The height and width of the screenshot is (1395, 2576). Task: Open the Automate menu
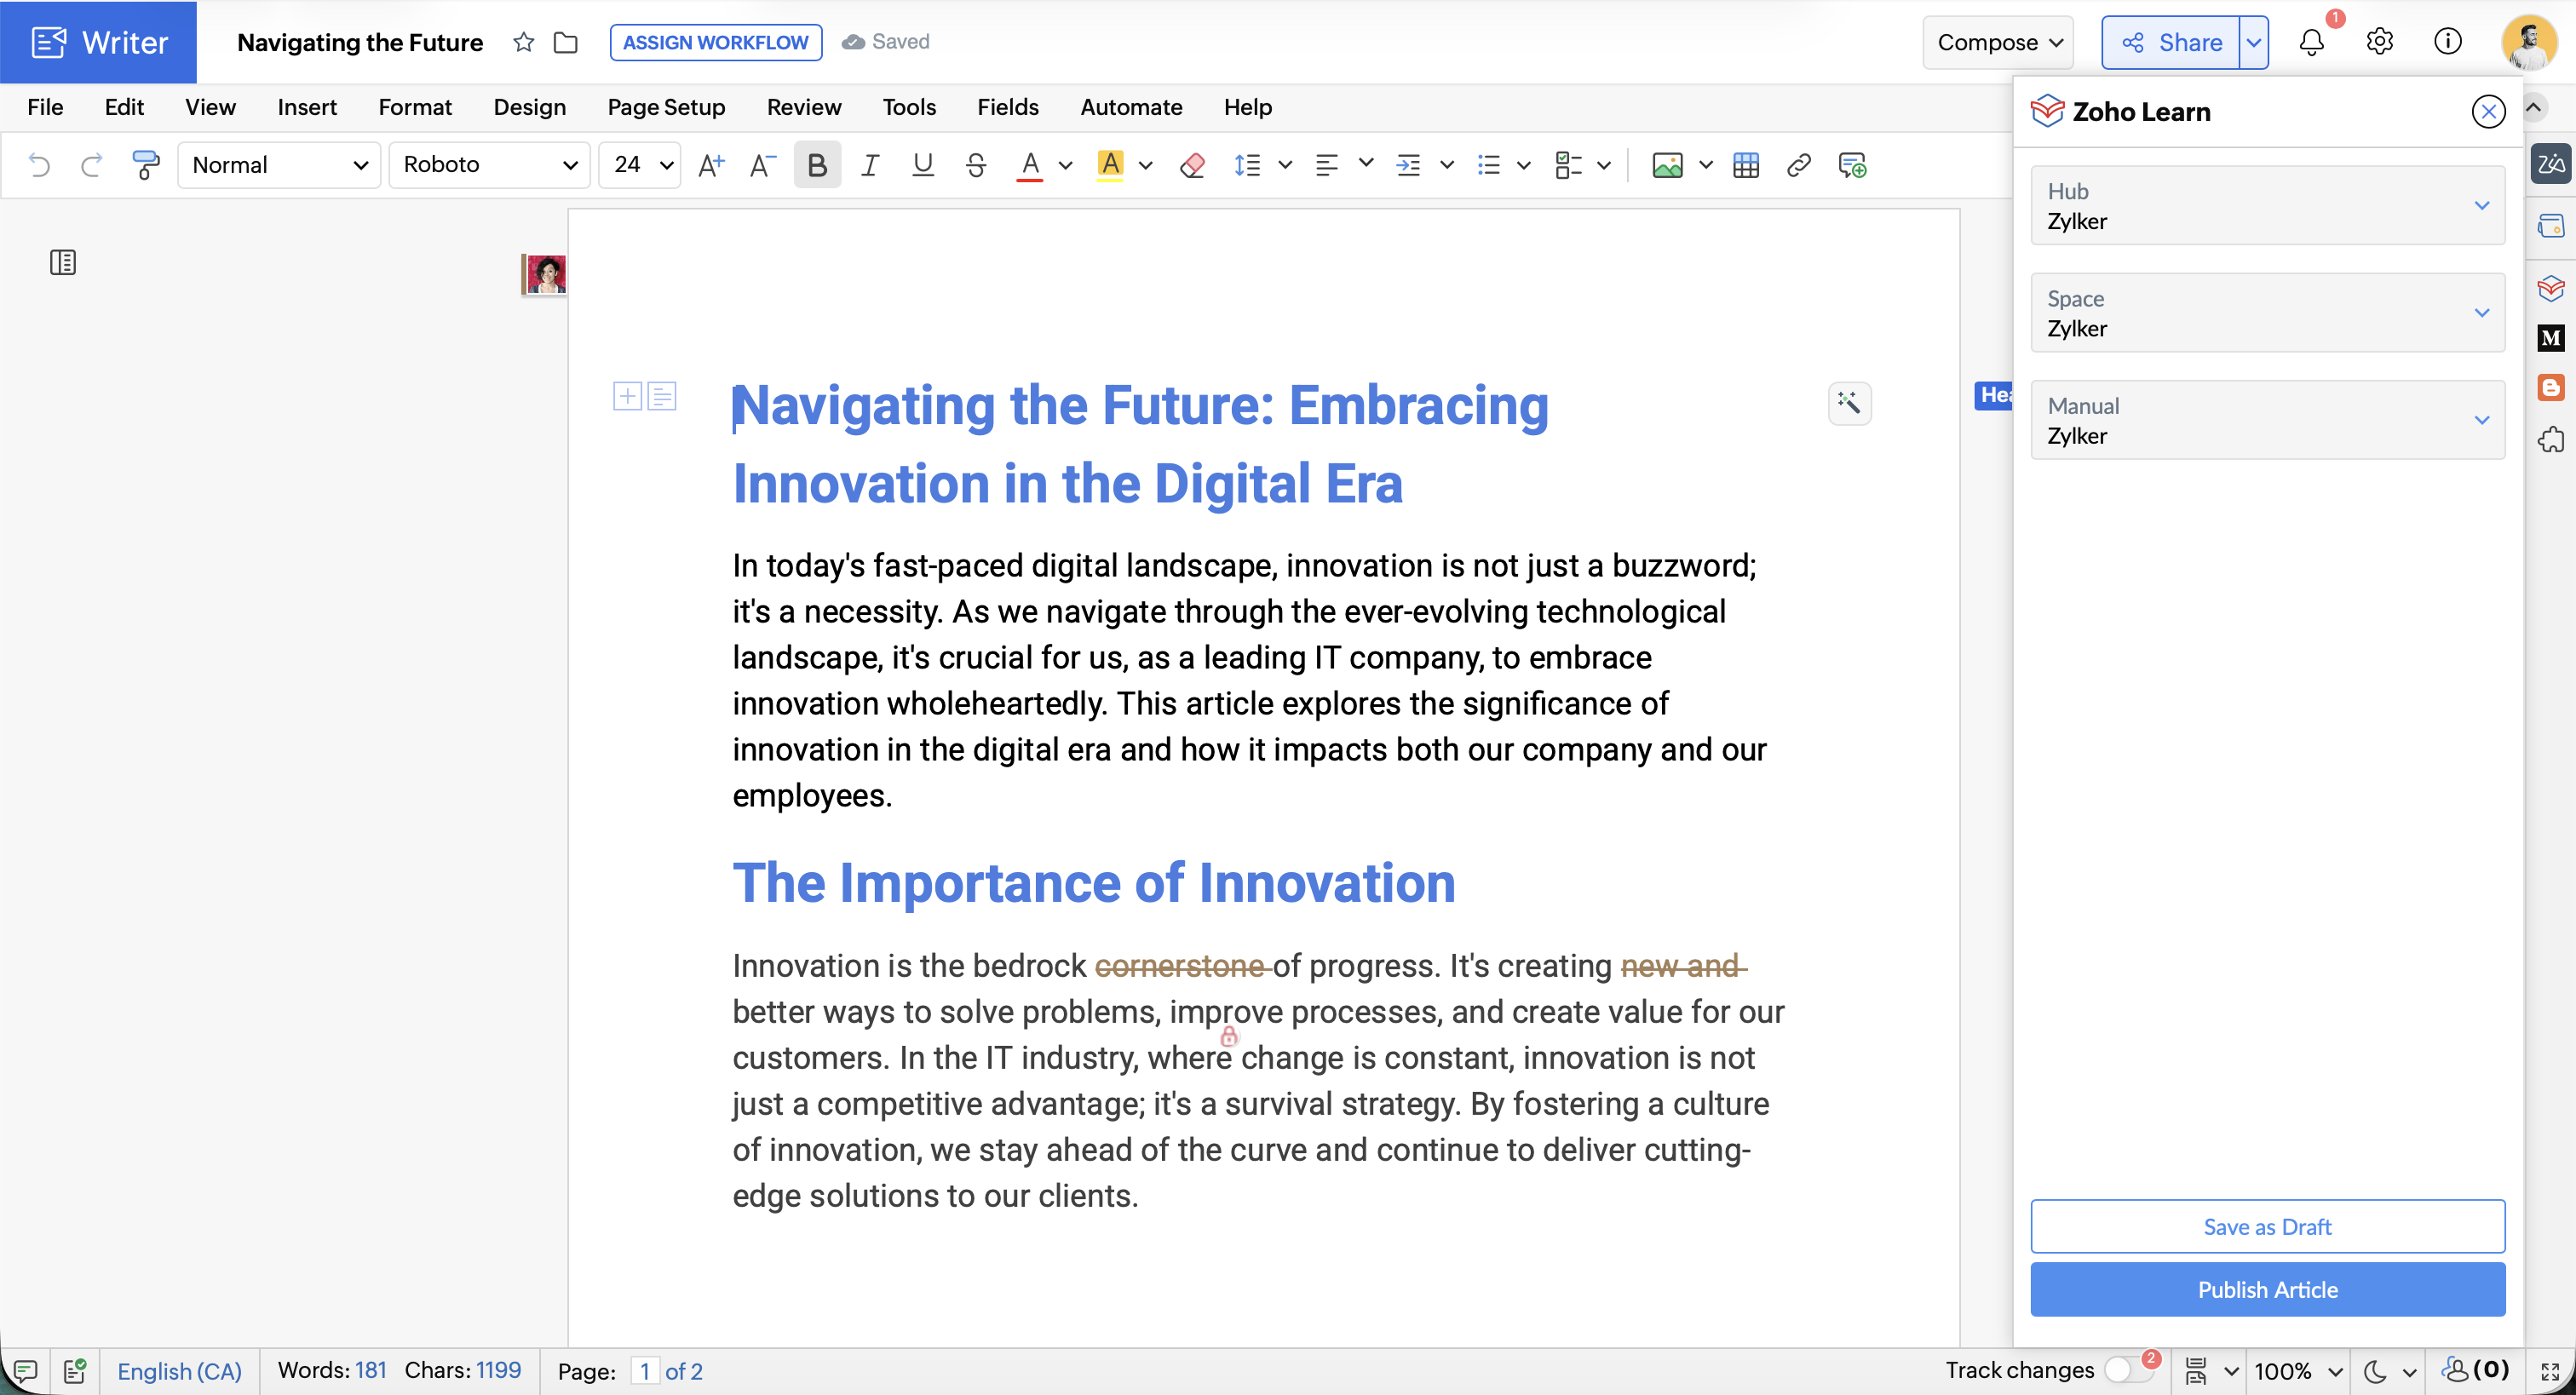click(1130, 107)
